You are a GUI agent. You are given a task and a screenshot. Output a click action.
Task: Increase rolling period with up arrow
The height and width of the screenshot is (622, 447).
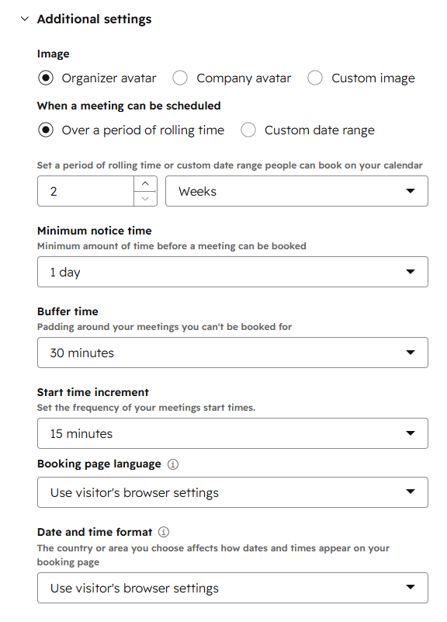[x=145, y=184]
